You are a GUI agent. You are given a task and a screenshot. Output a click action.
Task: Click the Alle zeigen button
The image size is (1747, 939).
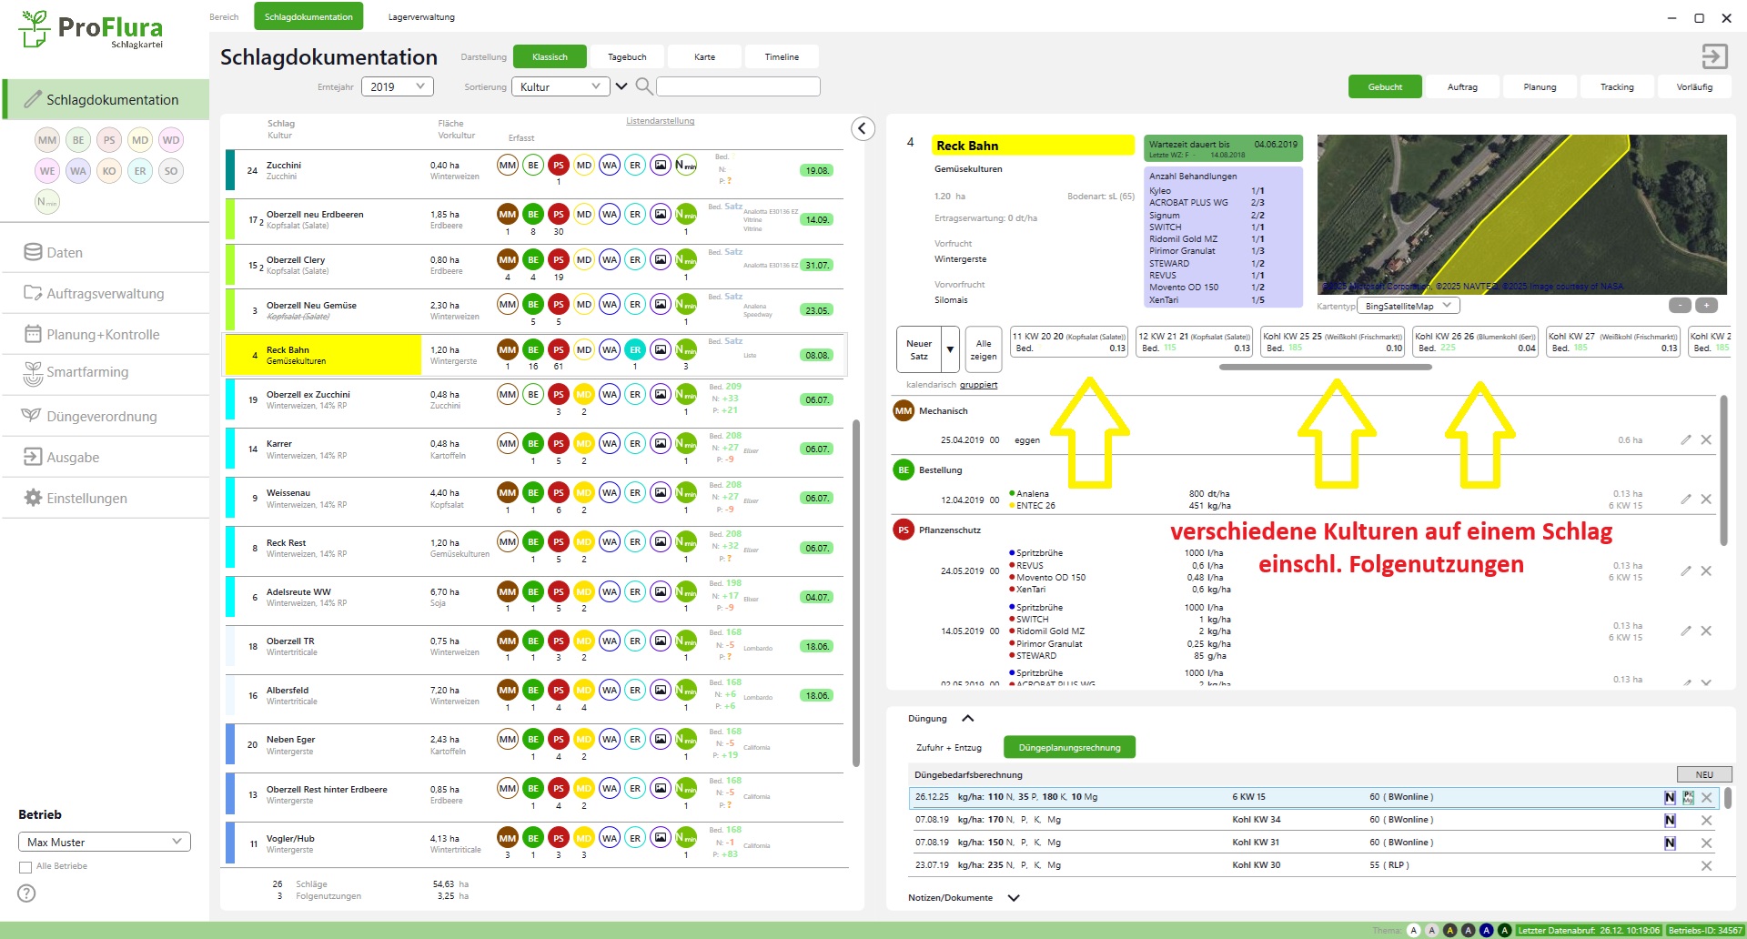(x=983, y=350)
